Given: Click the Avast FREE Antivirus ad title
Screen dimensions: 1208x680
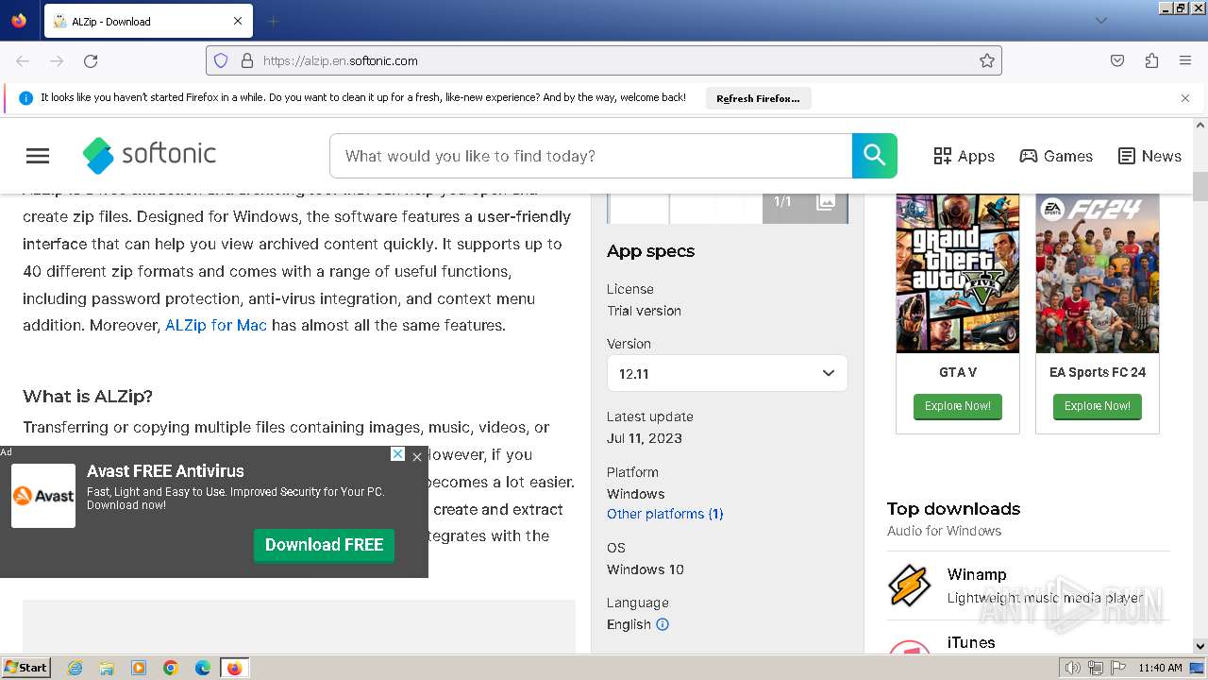Looking at the screenshot, I should [x=165, y=471].
